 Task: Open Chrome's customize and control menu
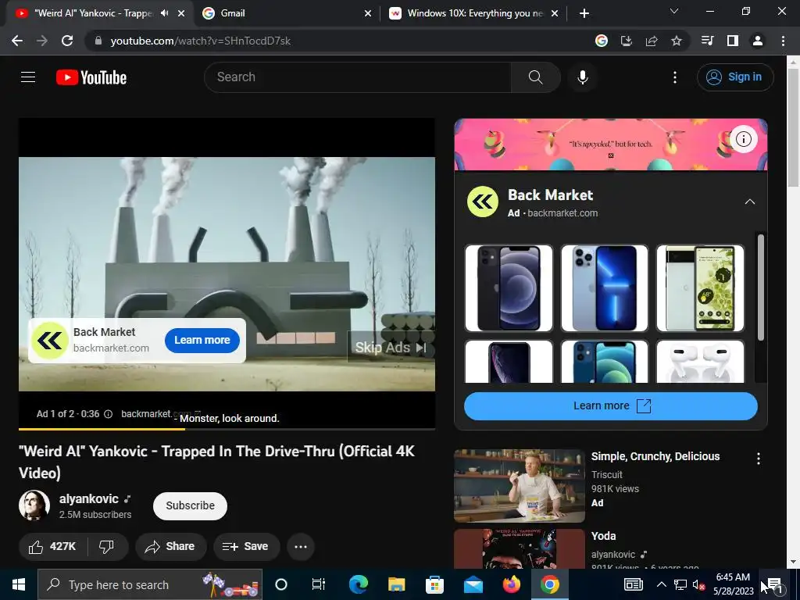coord(783,41)
